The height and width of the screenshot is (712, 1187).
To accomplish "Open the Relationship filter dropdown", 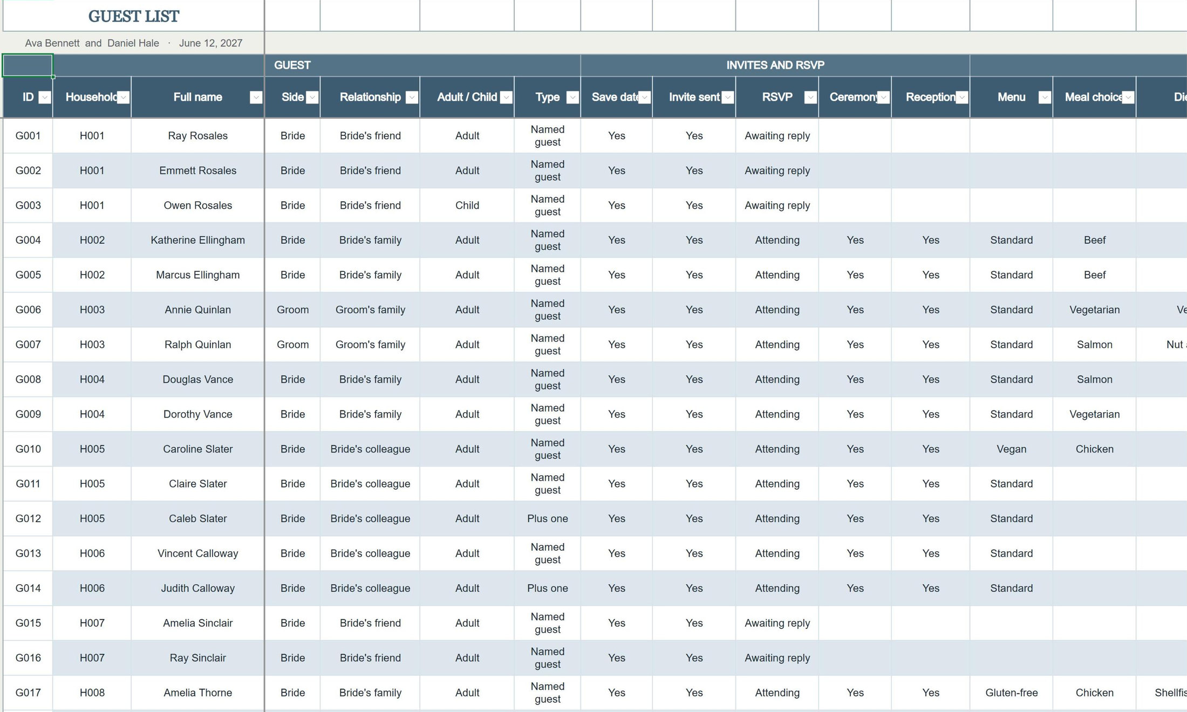I will [x=412, y=97].
